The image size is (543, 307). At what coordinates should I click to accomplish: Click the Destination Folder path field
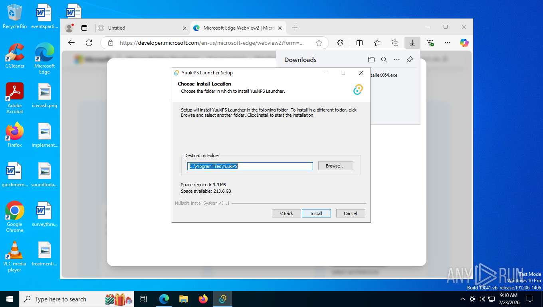click(250, 166)
